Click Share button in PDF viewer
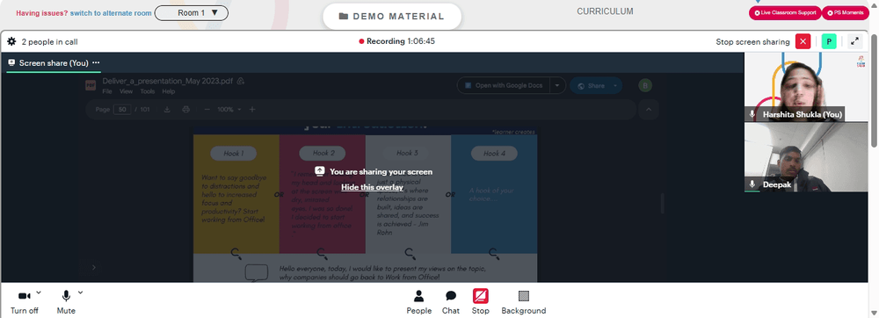This screenshot has height=318, width=879. coord(591,86)
